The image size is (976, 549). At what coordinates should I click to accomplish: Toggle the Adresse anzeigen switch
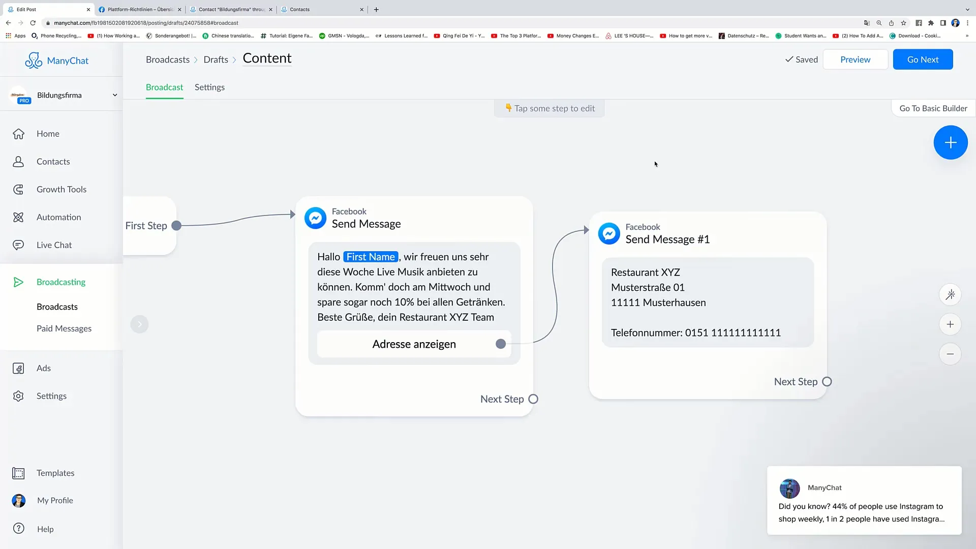tap(501, 344)
